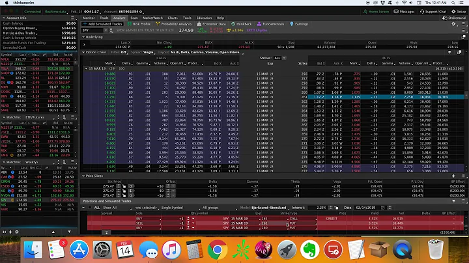
Task: Open Evernote from the Dock
Action: (309, 249)
